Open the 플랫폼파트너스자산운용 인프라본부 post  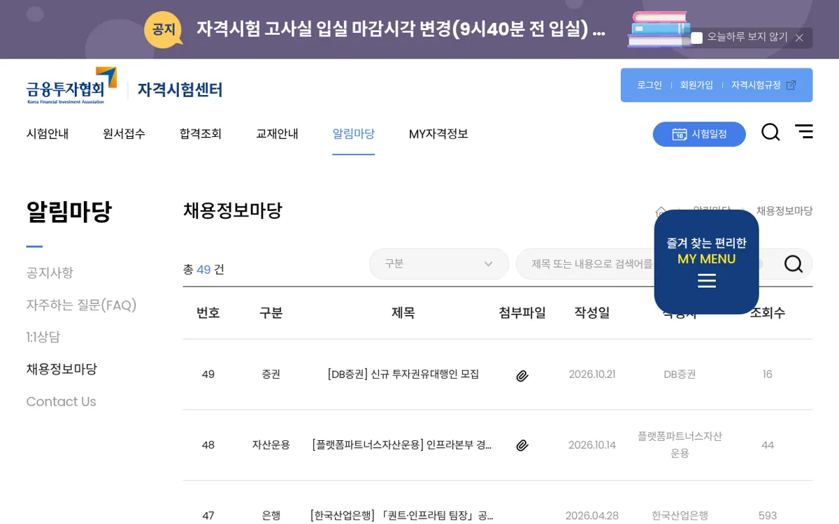(x=402, y=445)
